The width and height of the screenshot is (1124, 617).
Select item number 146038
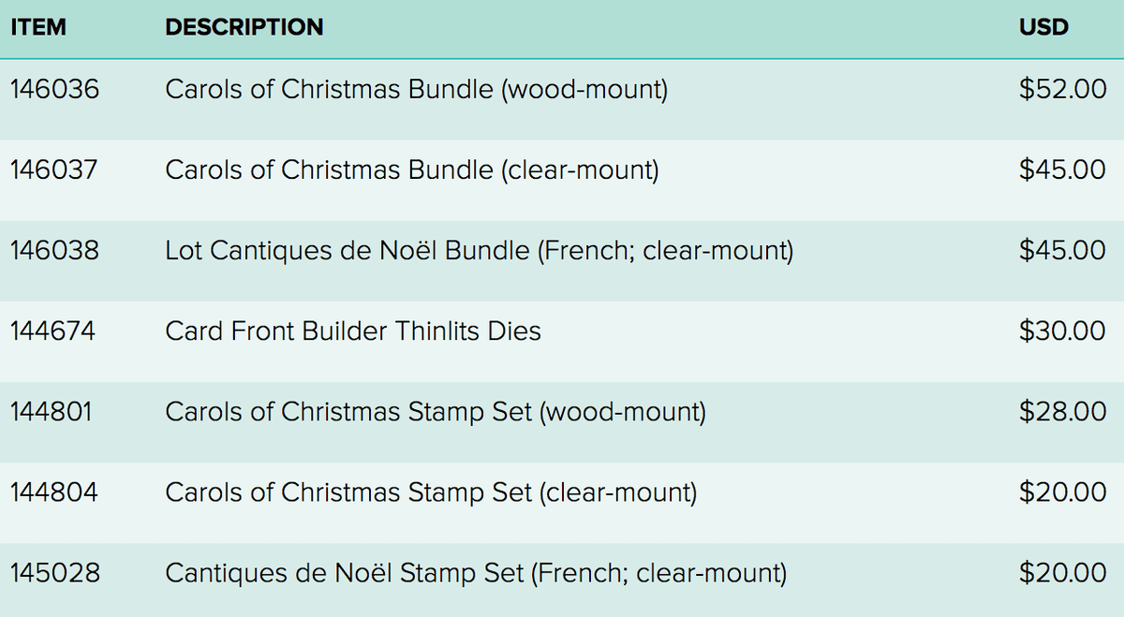54,251
